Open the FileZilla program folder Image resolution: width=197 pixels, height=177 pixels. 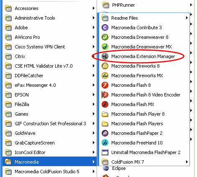[49, 104]
